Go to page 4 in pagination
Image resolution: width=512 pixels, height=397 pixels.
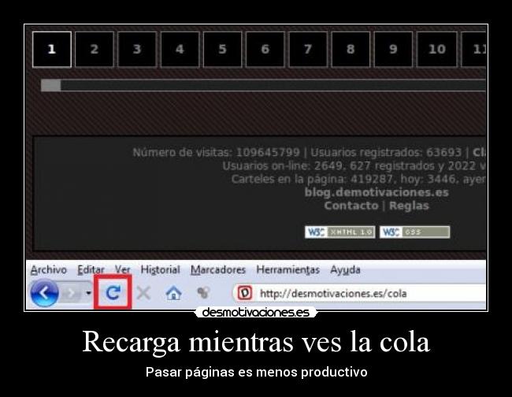point(180,50)
